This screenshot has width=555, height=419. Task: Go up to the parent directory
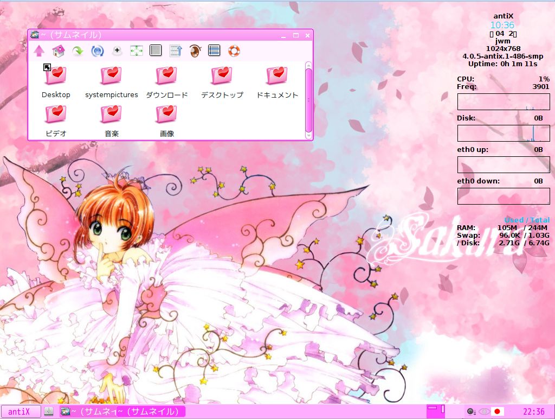tap(39, 51)
